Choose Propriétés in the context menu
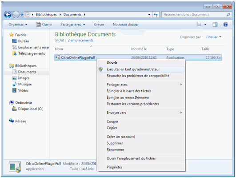 click(x=141, y=167)
